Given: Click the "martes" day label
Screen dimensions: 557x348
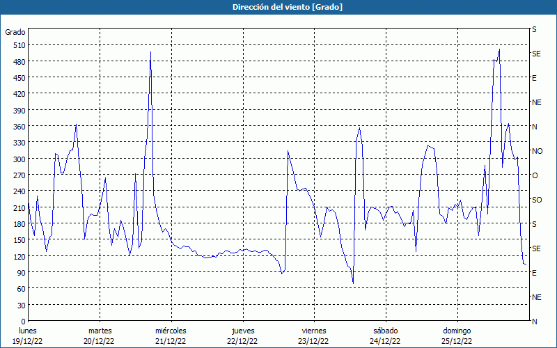Looking at the screenshot, I should 100,331.
